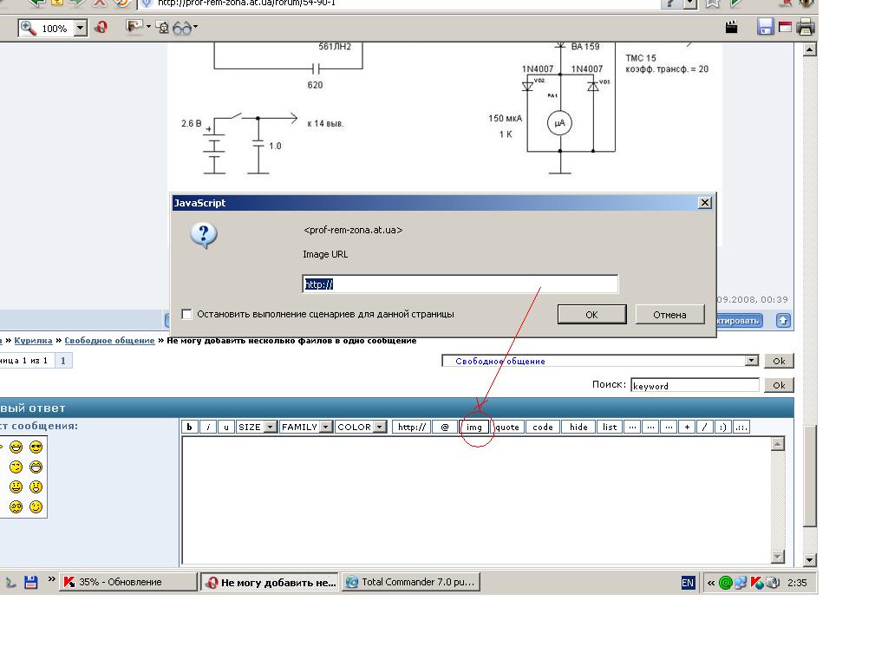The height and width of the screenshot is (666, 888).
Task: Toggle italic formatting button
Action: [x=208, y=427]
